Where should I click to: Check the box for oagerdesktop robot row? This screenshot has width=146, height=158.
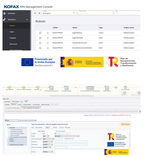40,33
